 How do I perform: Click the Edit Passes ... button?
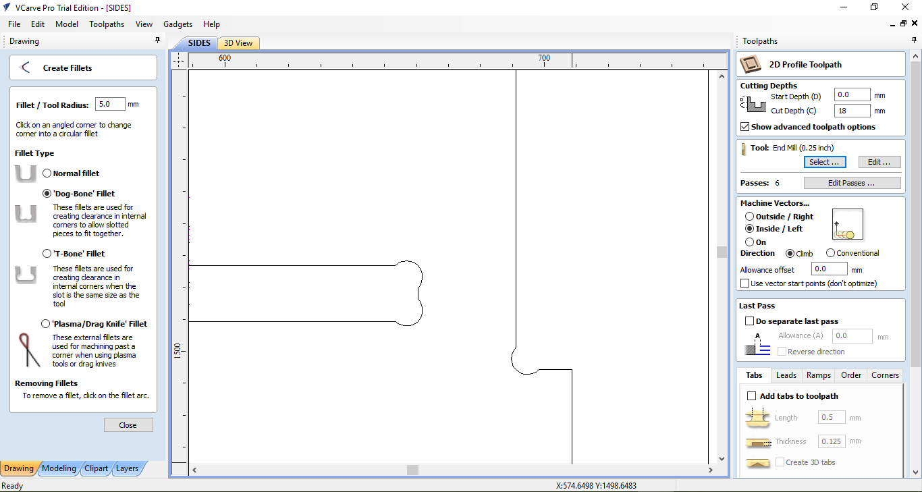[852, 183]
